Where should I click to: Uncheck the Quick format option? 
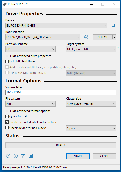pos(7,116)
